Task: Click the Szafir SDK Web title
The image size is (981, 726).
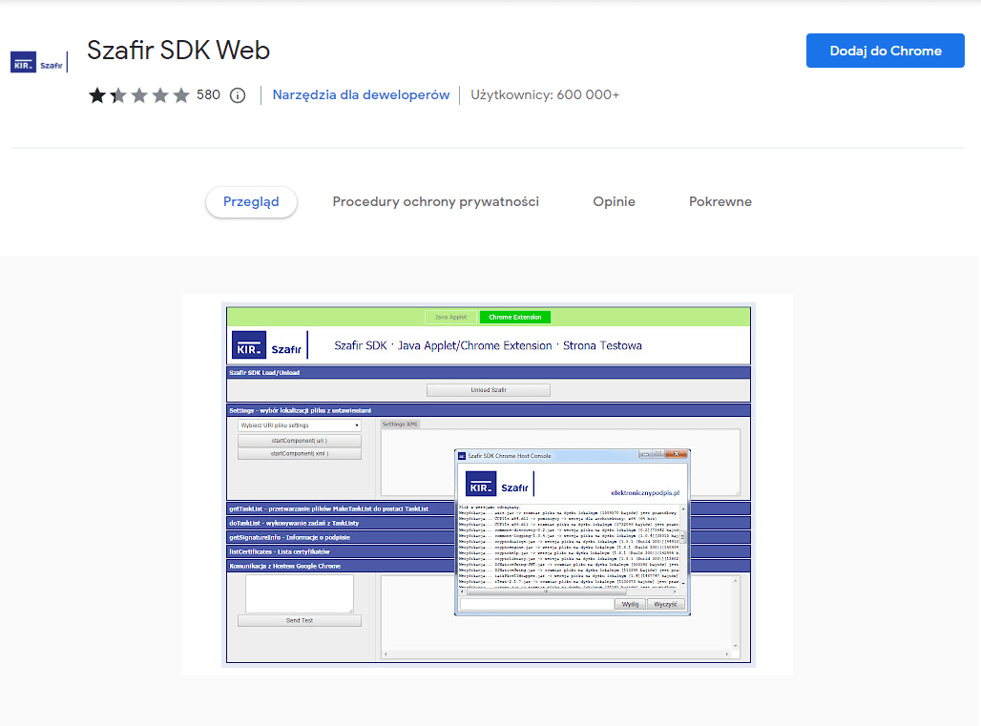Action: coord(178,50)
